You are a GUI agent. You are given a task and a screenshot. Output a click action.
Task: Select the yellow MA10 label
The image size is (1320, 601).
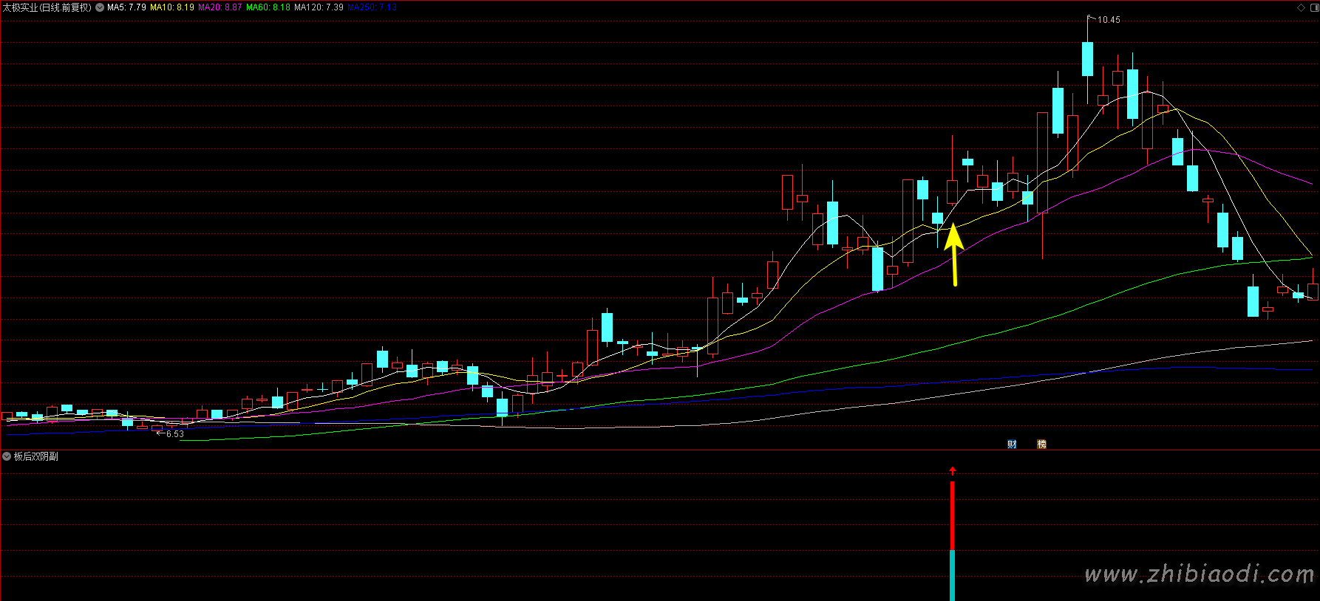click(x=172, y=7)
